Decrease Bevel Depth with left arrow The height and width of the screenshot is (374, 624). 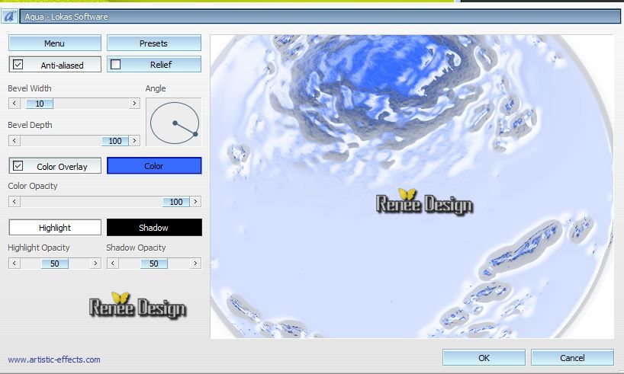[x=14, y=140]
